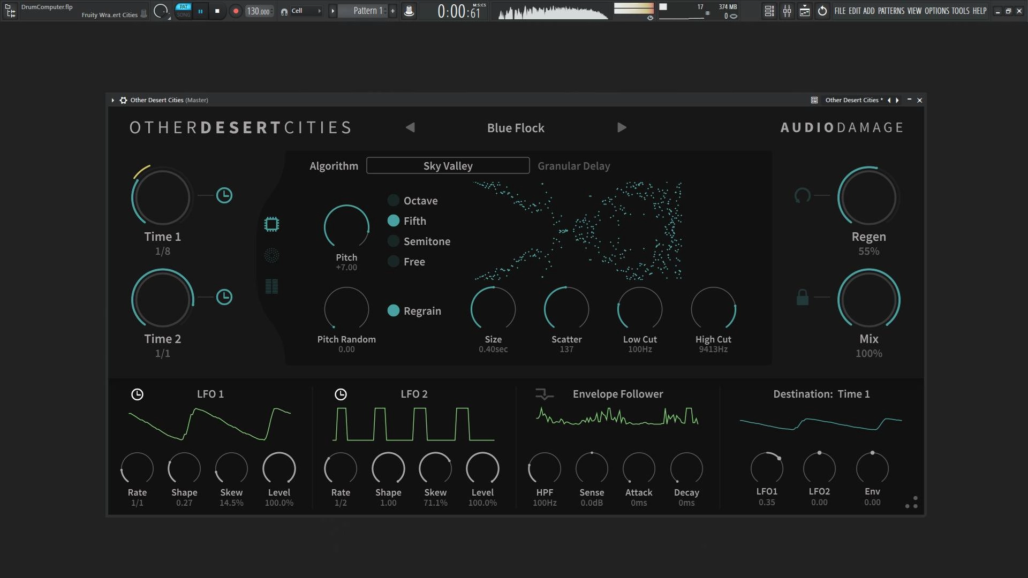Screen dimensions: 1028x578
Task: Click the Envelope Follower Sense knob
Action: click(x=592, y=469)
